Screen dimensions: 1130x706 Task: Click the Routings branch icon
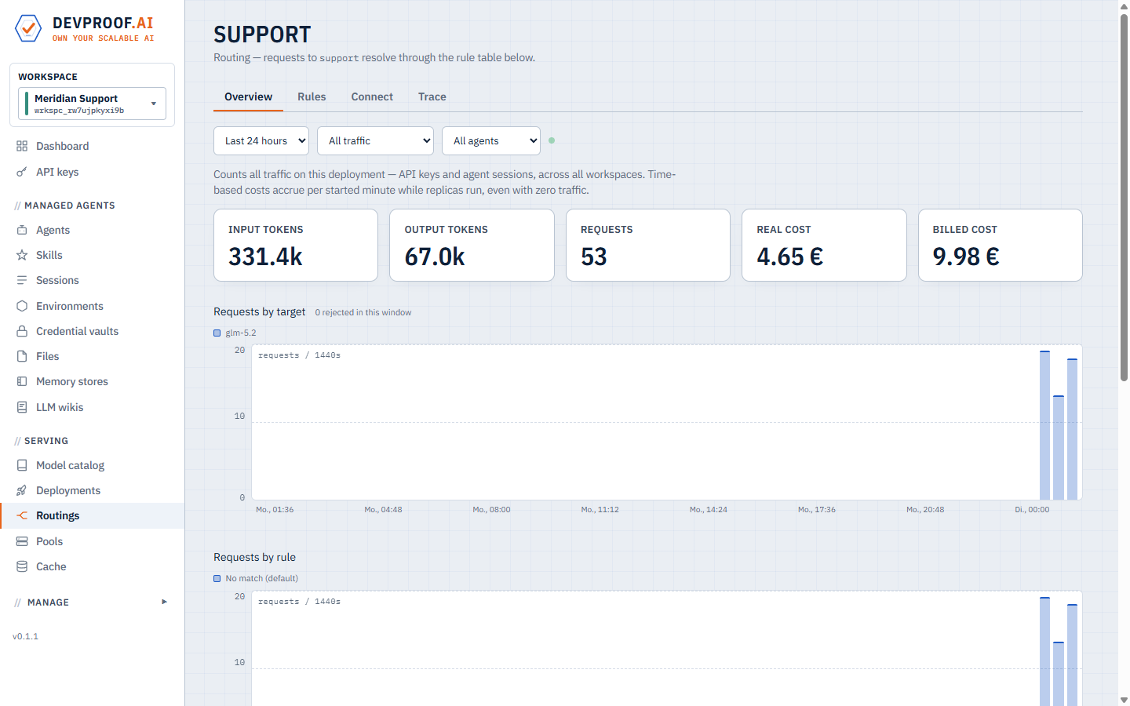pyautogui.click(x=22, y=515)
